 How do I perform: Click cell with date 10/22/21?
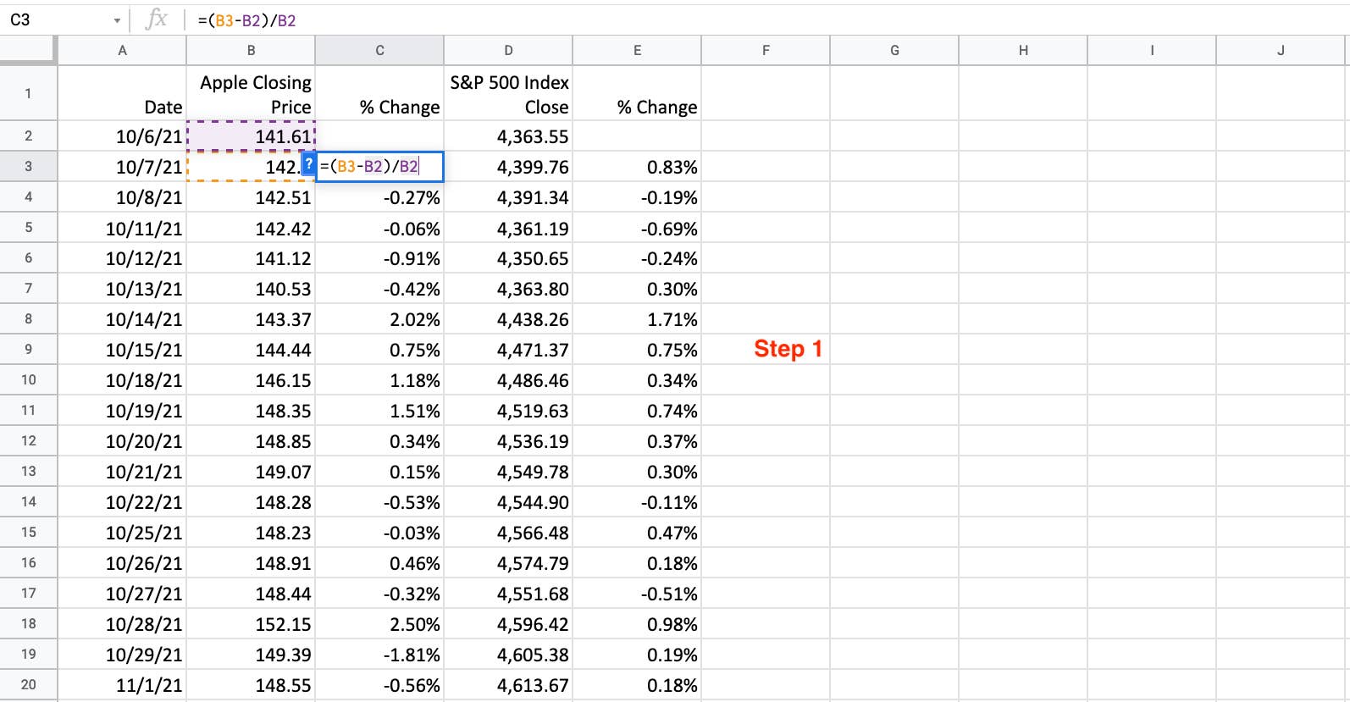122,502
